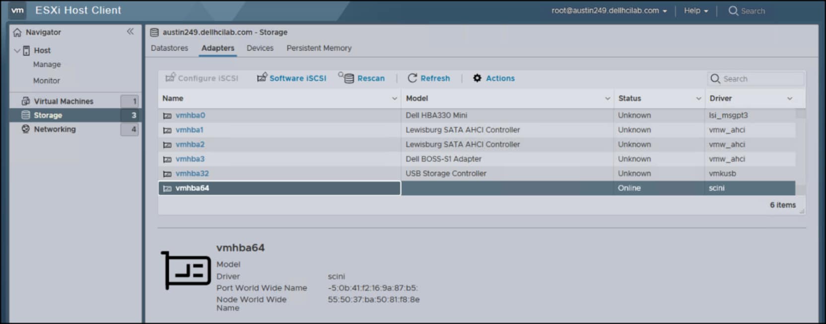
Task: Click the adapter icon for vmhba32
Action: click(167, 174)
